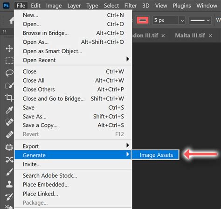Open the Layer menu
Image resolution: width=221 pixels, height=209 pixels.
point(74,6)
